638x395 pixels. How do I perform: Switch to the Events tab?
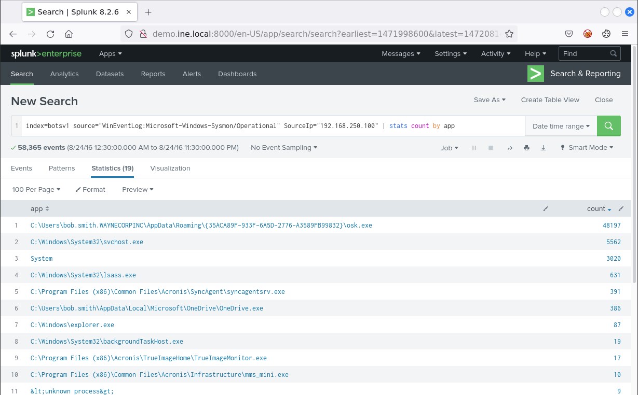pos(21,168)
